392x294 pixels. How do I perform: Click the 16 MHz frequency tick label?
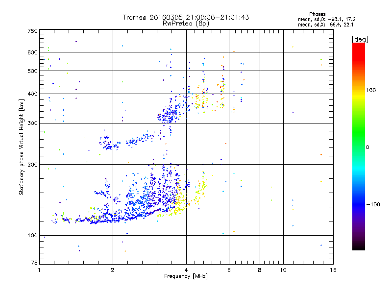click(333, 270)
